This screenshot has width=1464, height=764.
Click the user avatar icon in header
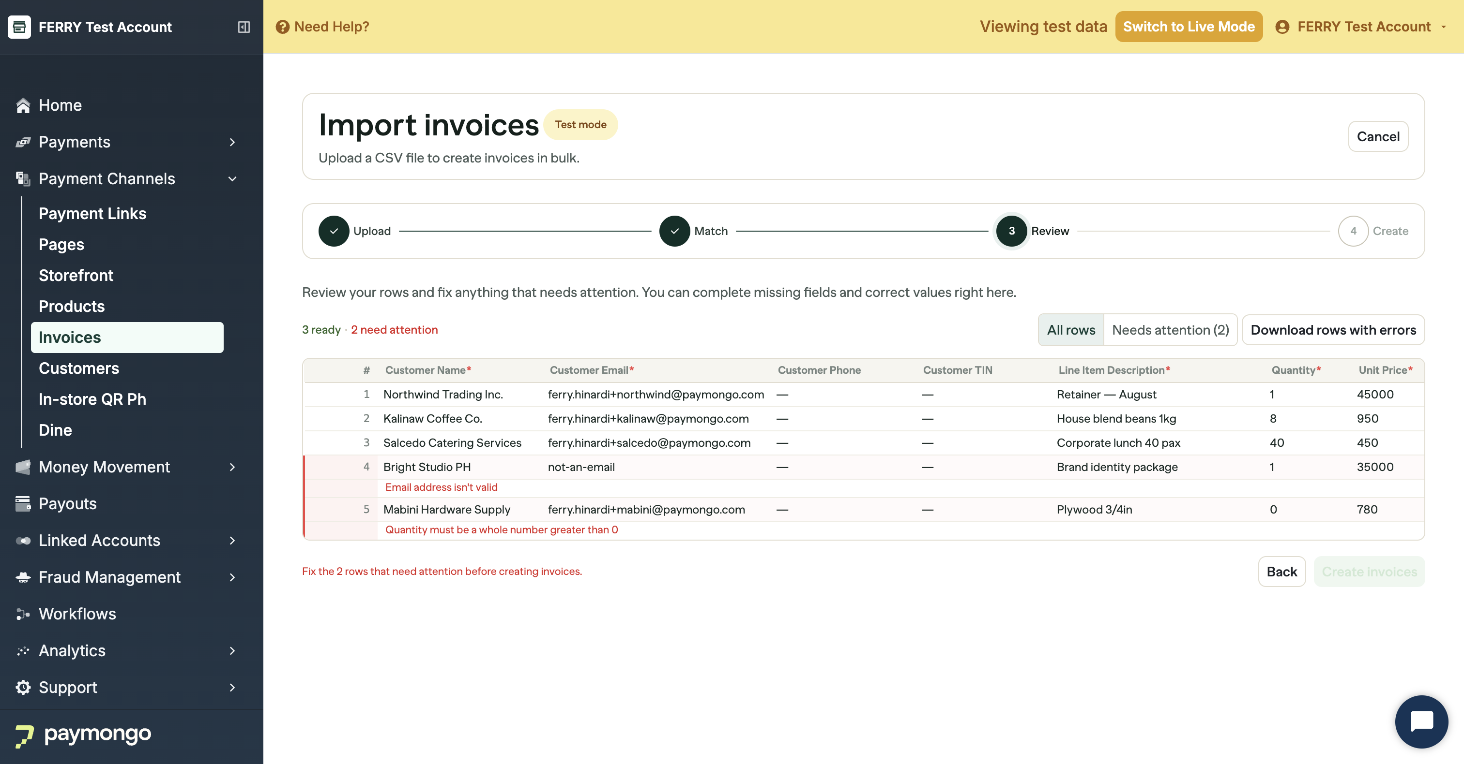point(1282,27)
